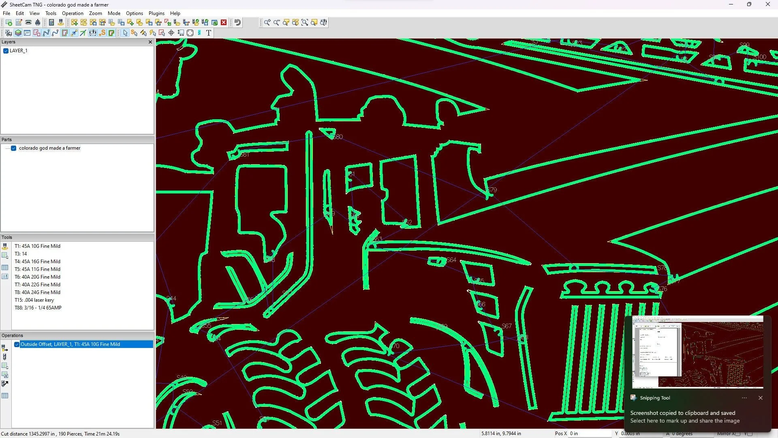
Task: Click the Pos X input field
Action: point(590,434)
